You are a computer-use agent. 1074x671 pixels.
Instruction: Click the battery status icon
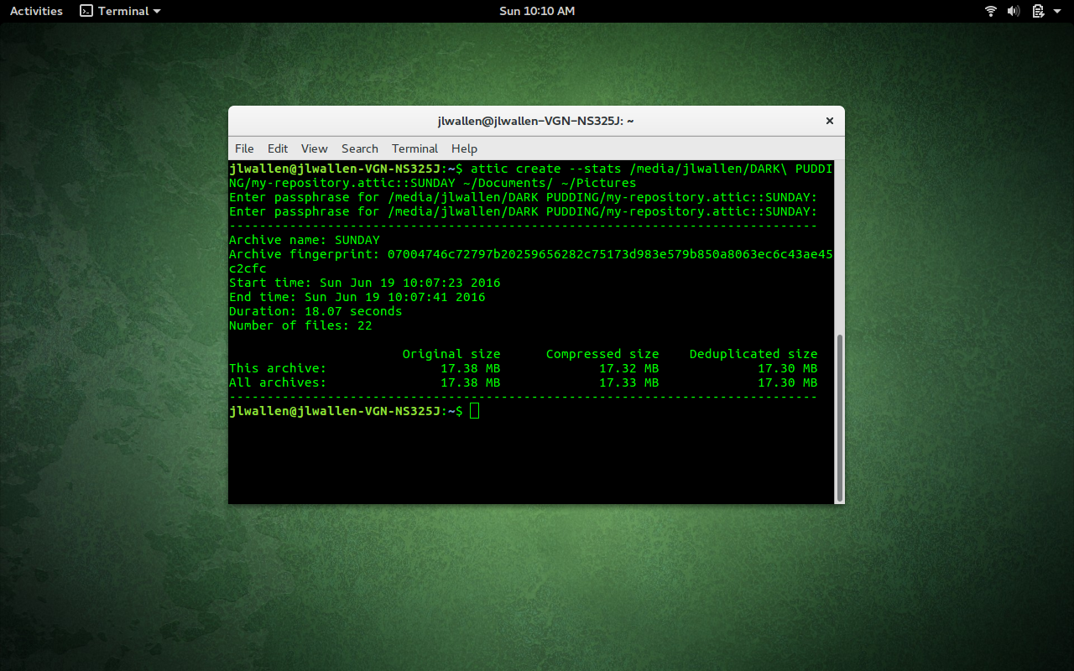coord(1038,11)
